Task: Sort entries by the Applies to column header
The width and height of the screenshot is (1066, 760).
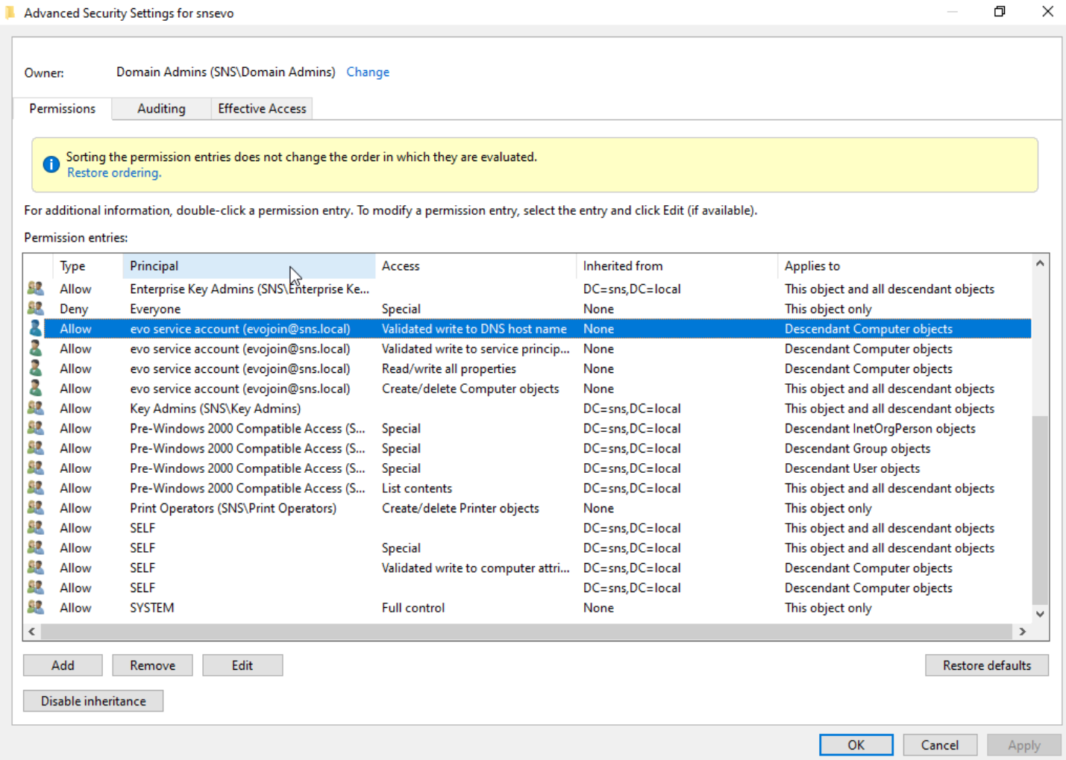Action: tap(904, 266)
